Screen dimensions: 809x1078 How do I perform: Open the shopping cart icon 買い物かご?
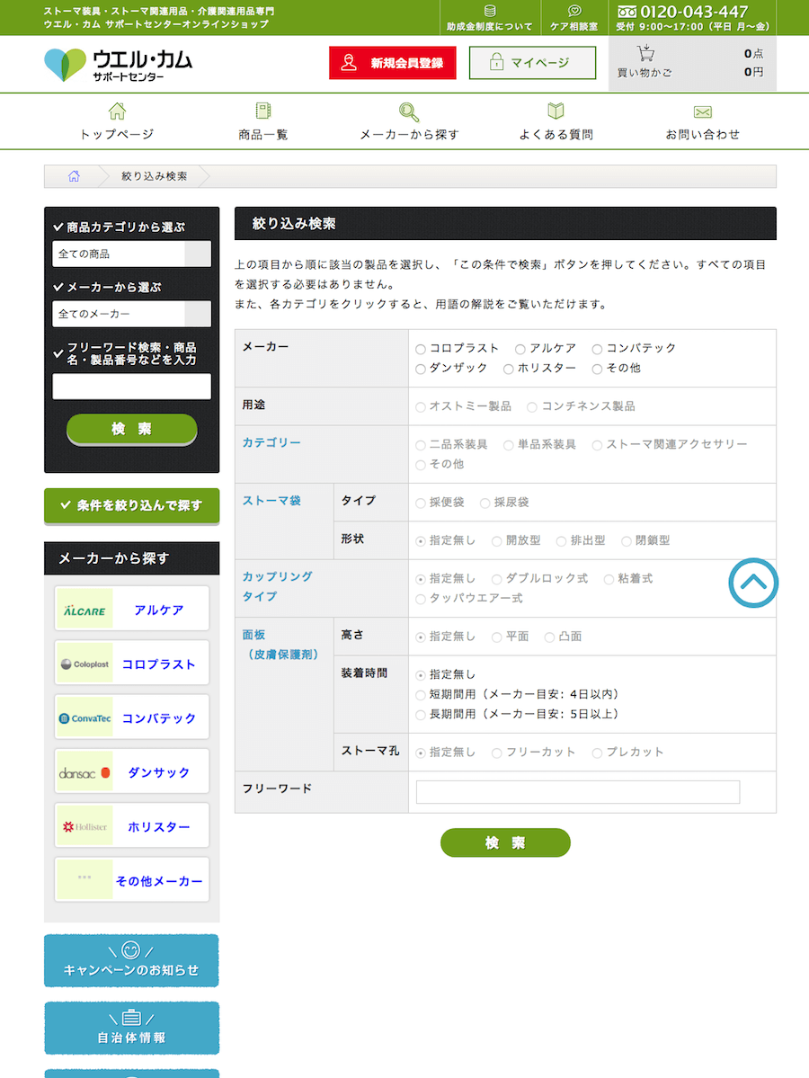coord(645,53)
